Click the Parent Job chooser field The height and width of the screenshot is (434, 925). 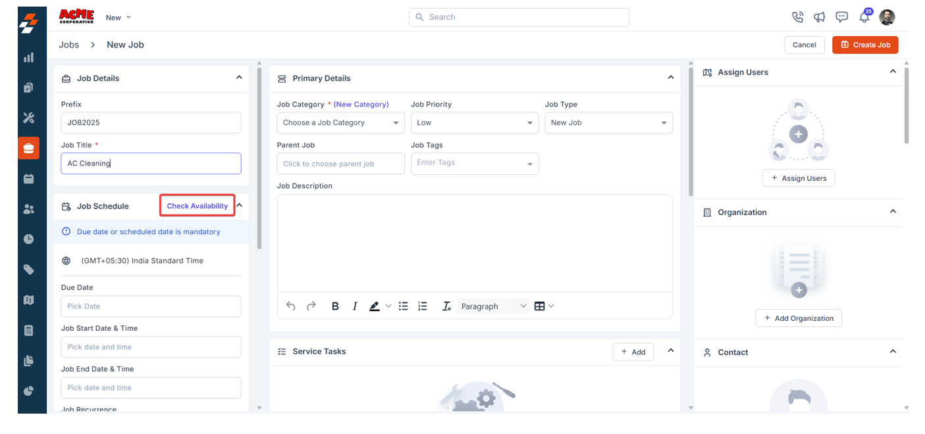(340, 163)
